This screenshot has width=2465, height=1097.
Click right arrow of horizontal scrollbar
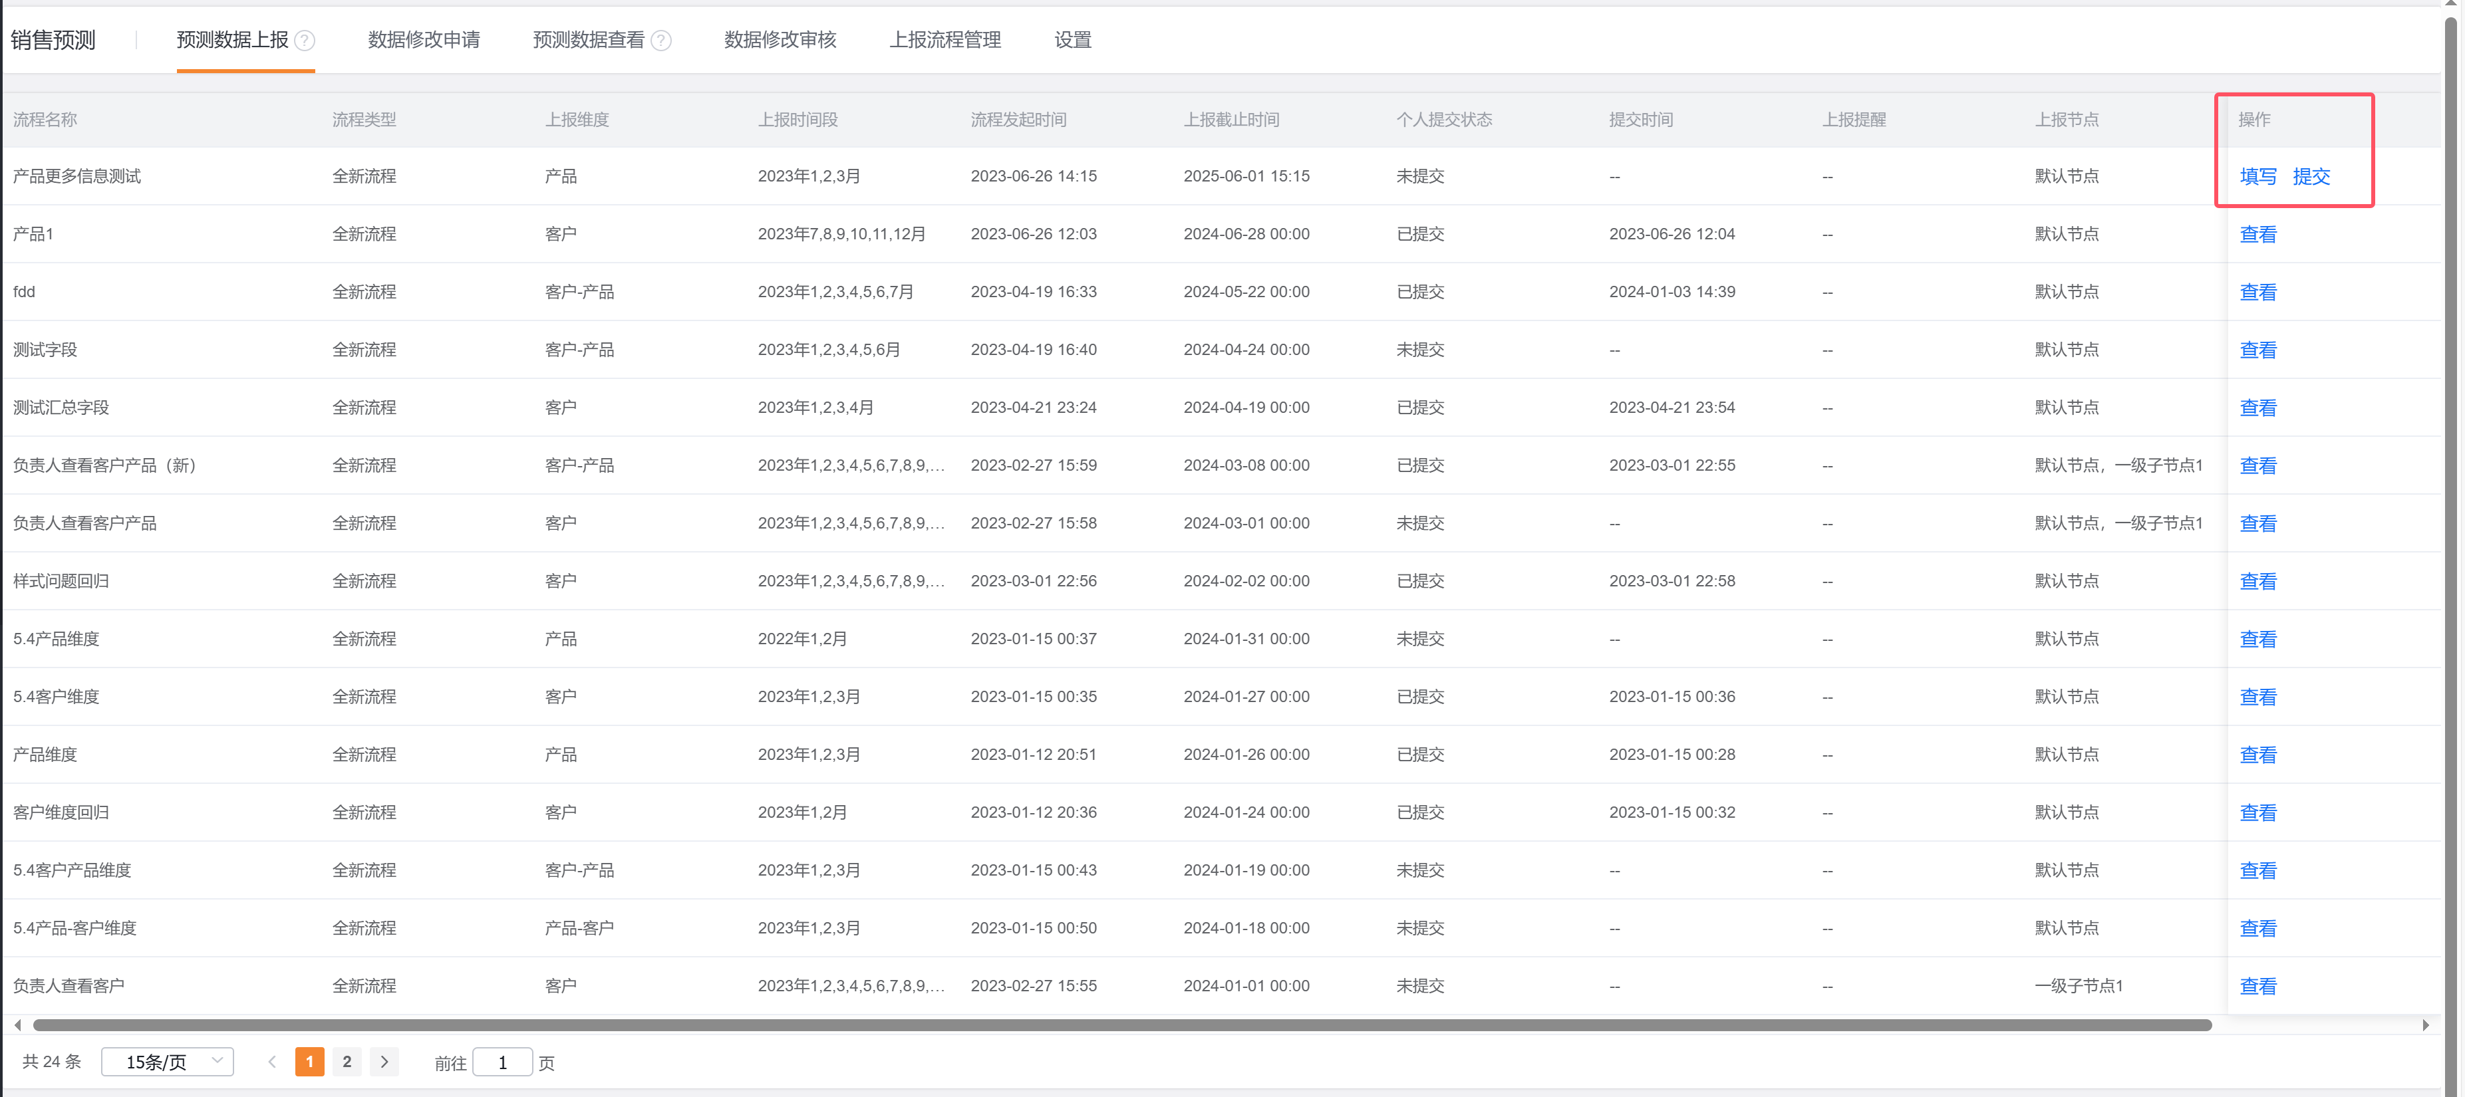2425,1025
